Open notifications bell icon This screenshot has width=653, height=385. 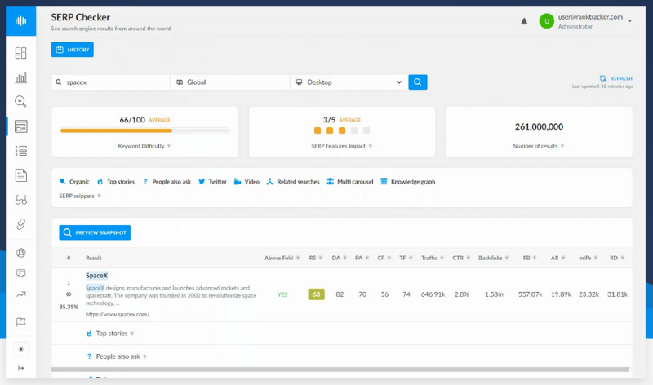(x=524, y=21)
